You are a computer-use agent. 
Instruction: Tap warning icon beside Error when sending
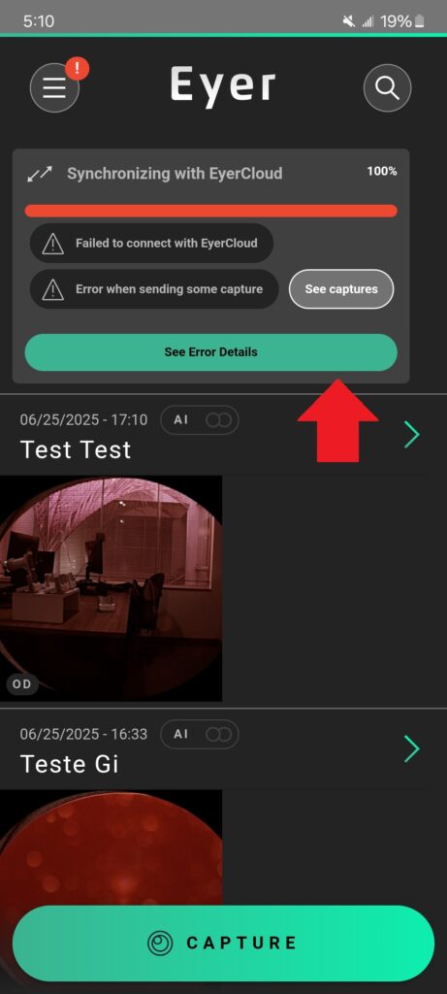[x=52, y=289]
